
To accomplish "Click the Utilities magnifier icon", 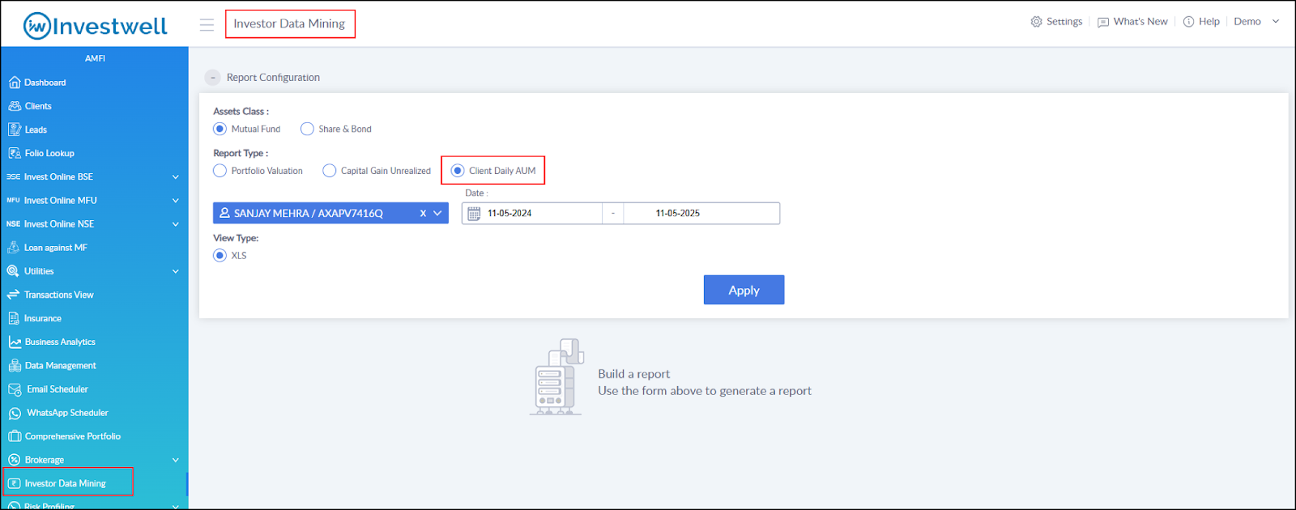I will [x=13, y=271].
